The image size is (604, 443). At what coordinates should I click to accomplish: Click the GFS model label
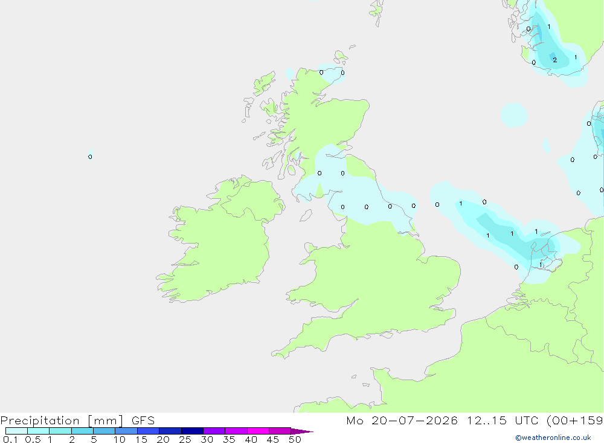(143, 420)
